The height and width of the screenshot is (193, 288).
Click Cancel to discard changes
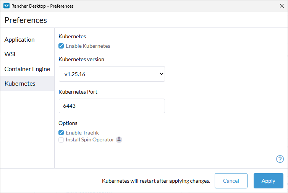tap(231, 181)
